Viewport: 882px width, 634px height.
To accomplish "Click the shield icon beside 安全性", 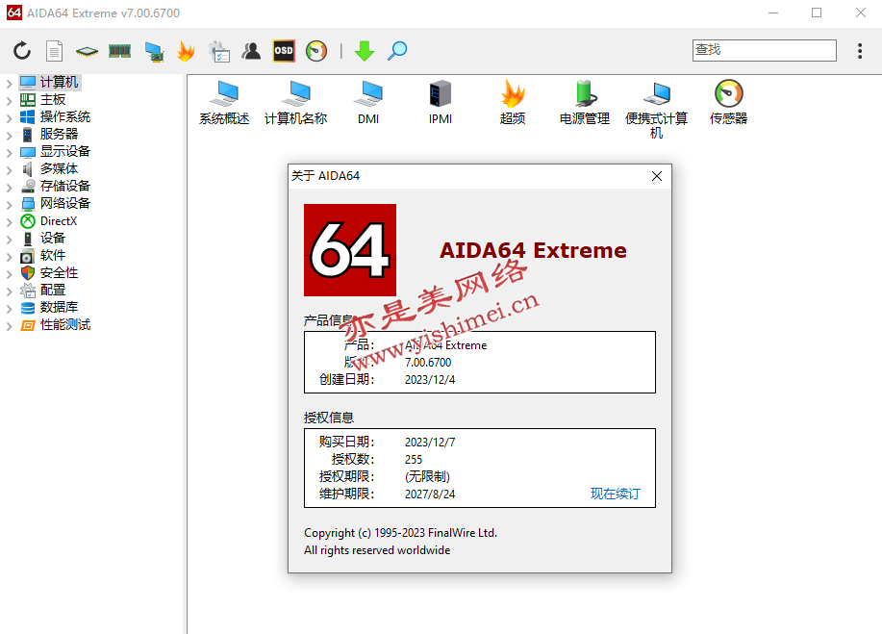I will point(28,273).
